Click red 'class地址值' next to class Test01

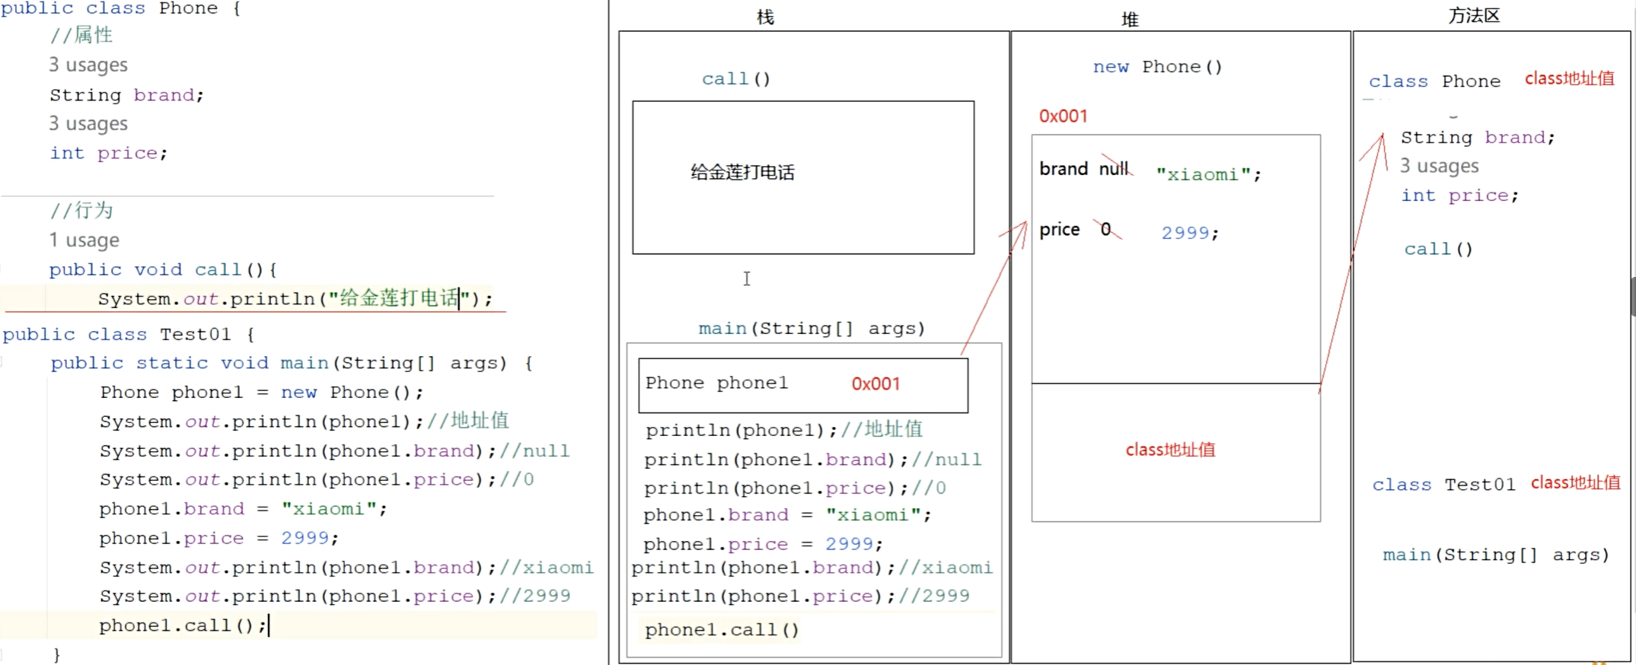click(1576, 483)
